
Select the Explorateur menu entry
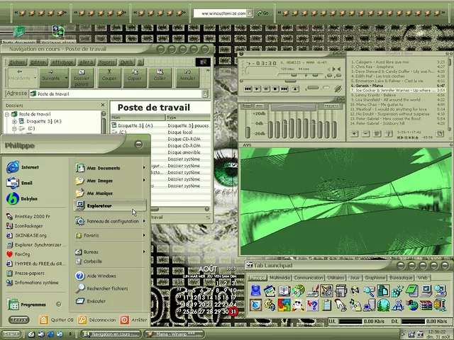(99, 206)
